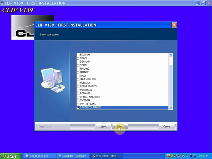Screen dimensions: 212x159
Task: Select the ROMANIA checkbox
Action: click(x=78, y=94)
